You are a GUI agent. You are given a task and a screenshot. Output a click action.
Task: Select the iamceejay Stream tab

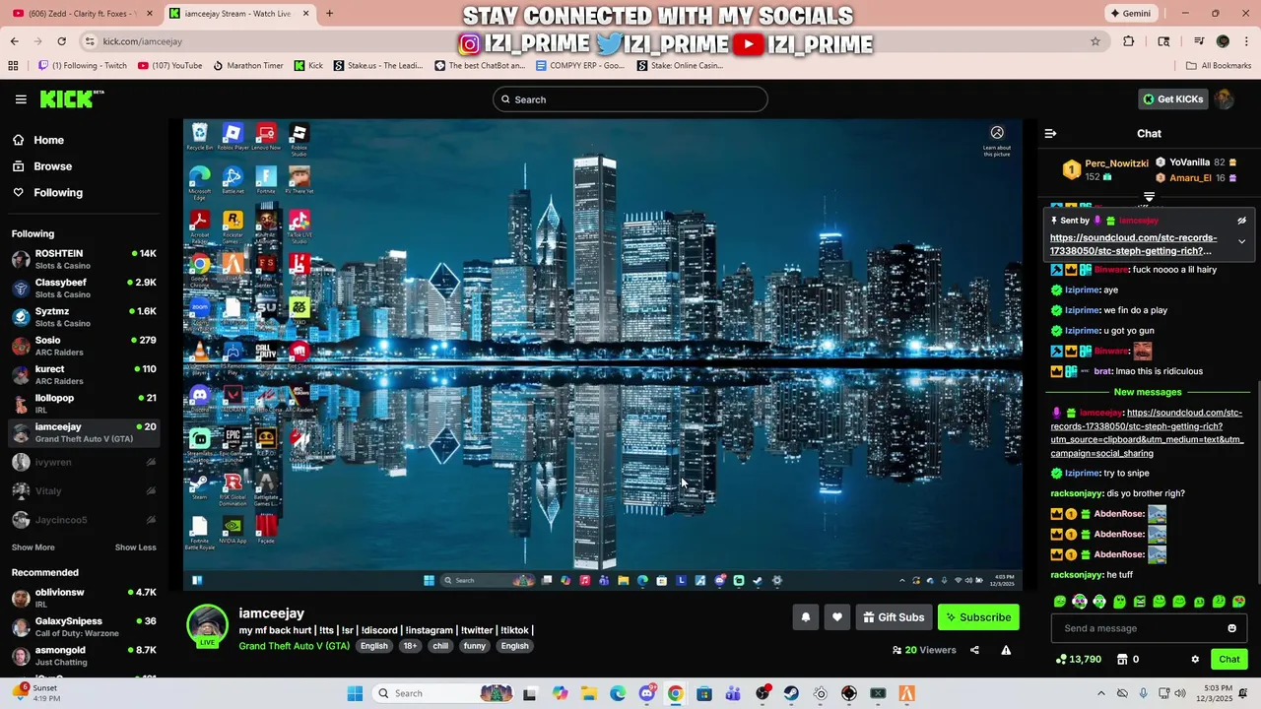(x=238, y=14)
